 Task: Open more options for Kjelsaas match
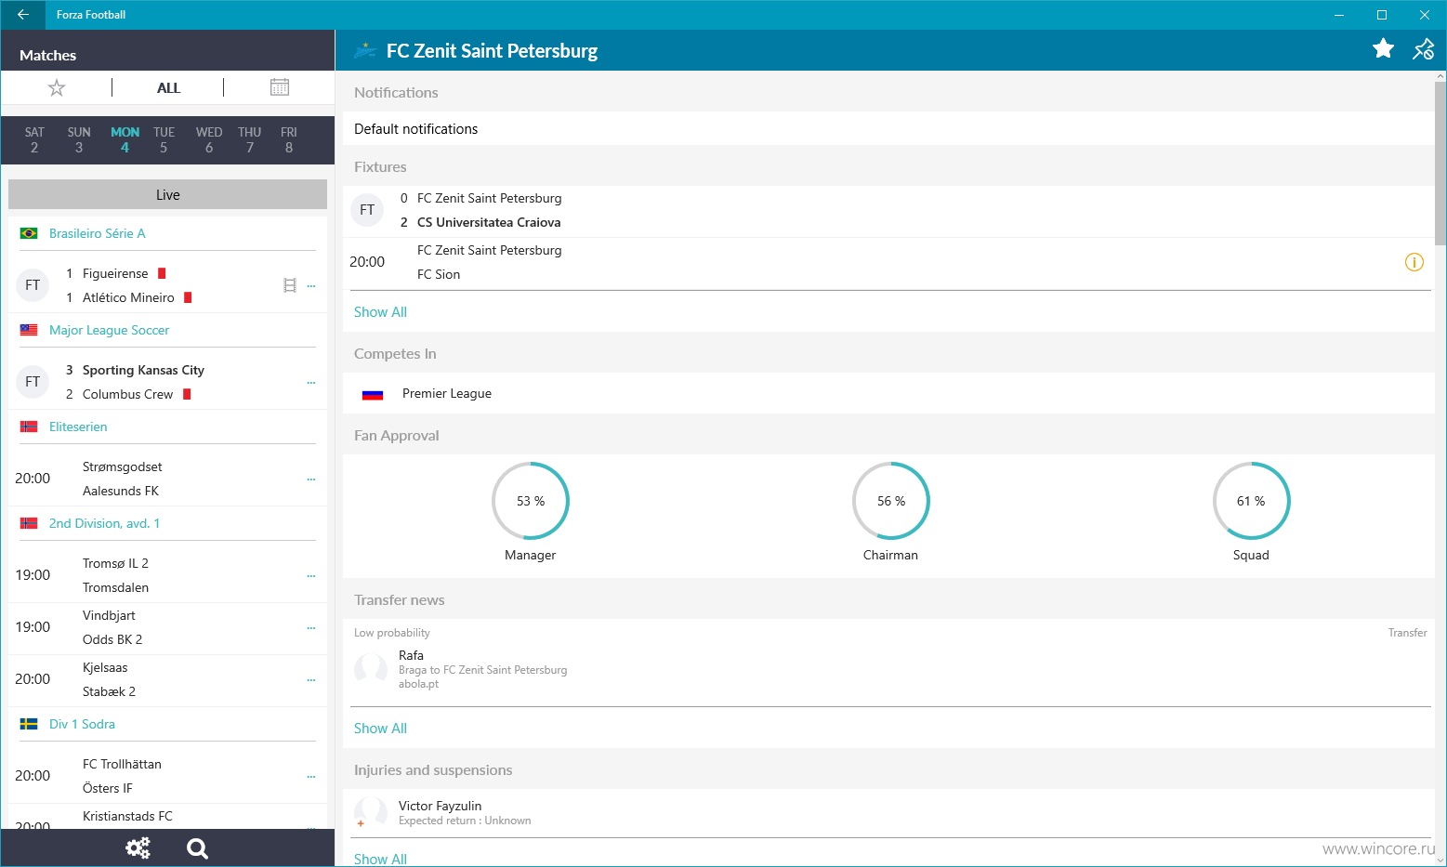click(311, 680)
